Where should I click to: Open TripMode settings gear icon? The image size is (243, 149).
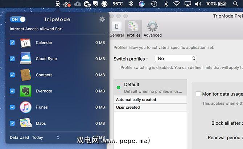[x=102, y=19]
